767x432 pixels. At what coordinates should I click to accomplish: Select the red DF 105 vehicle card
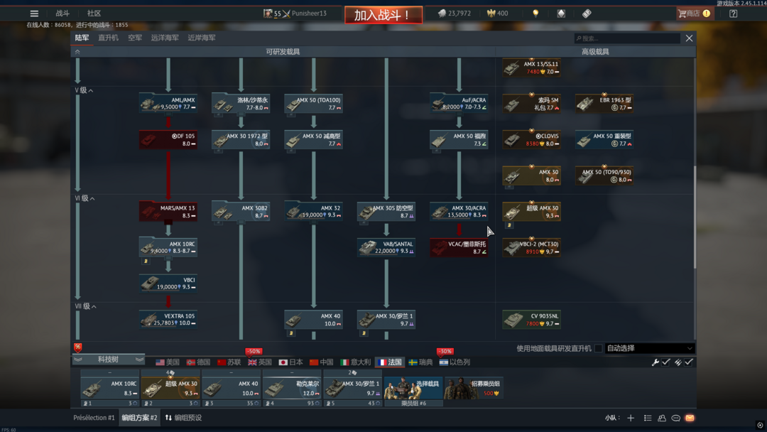point(168,139)
